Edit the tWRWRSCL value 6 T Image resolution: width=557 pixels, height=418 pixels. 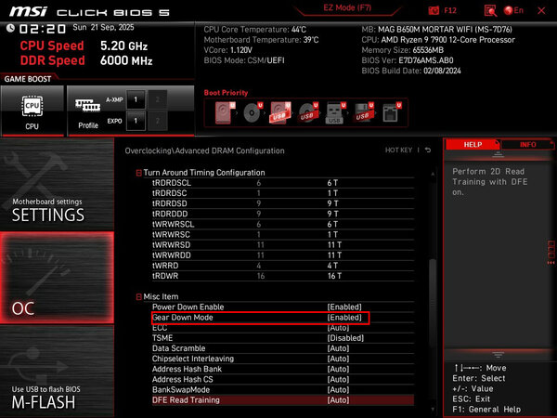point(332,224)
